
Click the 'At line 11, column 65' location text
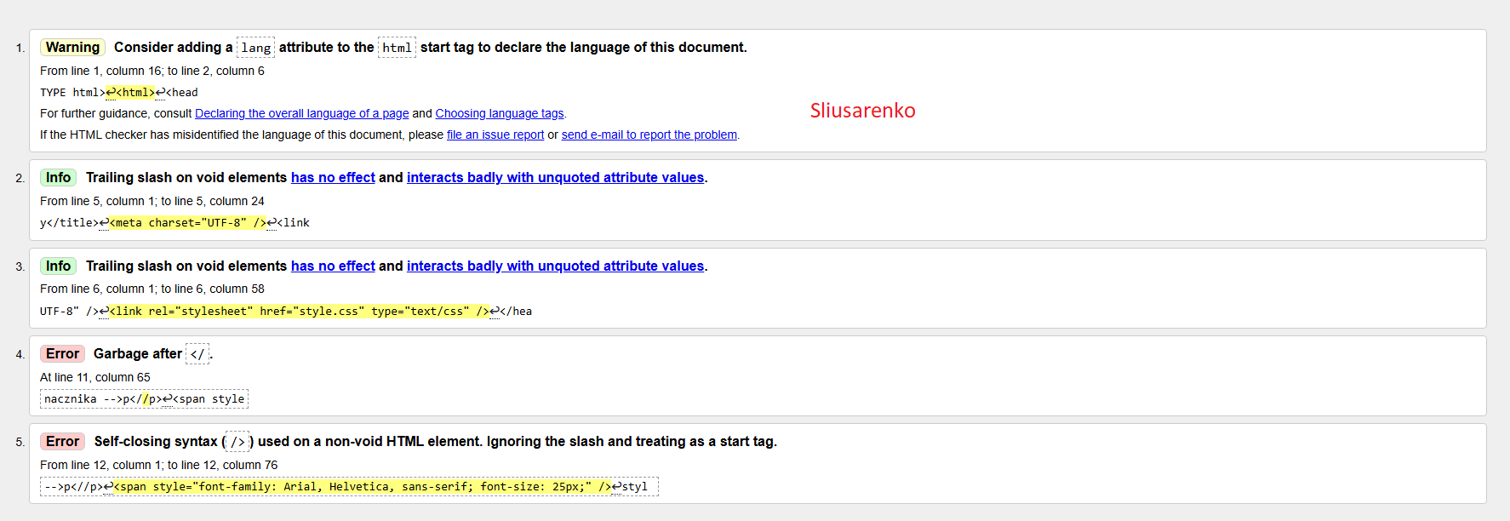coord(95,377)
